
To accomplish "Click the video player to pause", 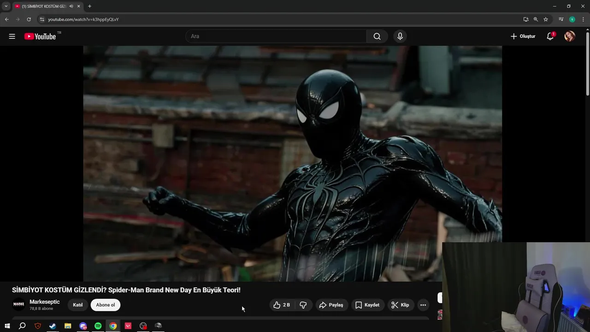I will point(292,164).
